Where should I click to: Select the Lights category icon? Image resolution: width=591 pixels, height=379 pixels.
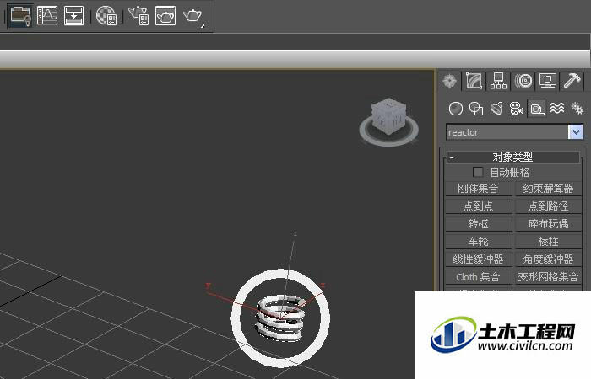[496, 109]
